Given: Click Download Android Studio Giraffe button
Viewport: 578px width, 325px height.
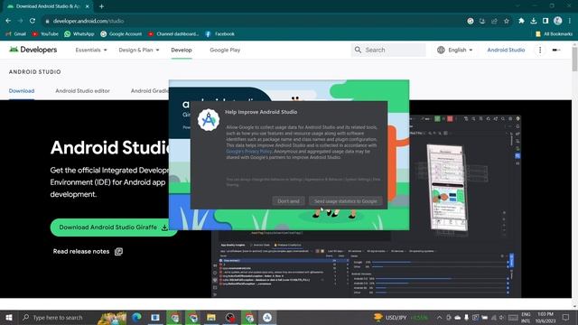Looking at the screenshot, I should pos(114,227).
